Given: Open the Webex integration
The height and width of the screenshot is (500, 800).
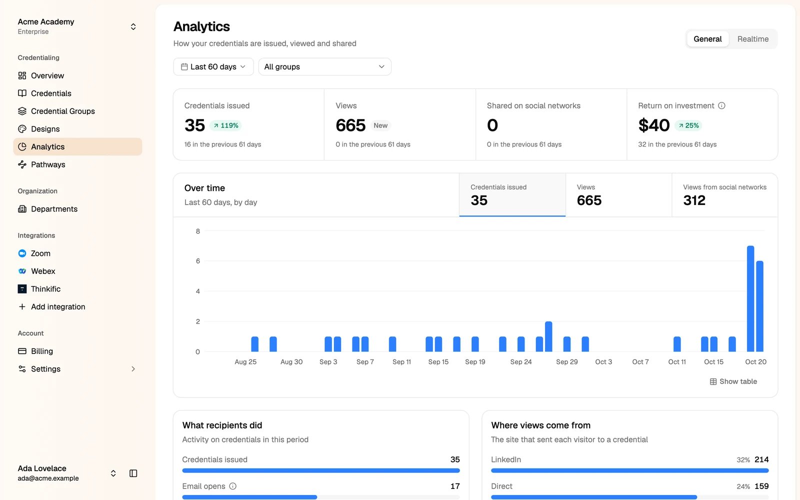Looking at the screenshot, I should (x=77, y=271).
